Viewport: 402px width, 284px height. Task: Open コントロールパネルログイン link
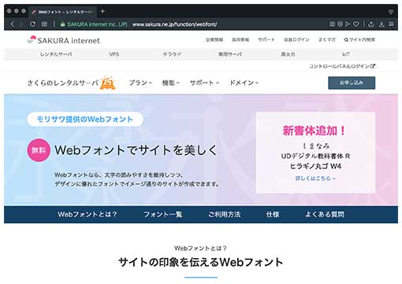click(x=342, y=66)
